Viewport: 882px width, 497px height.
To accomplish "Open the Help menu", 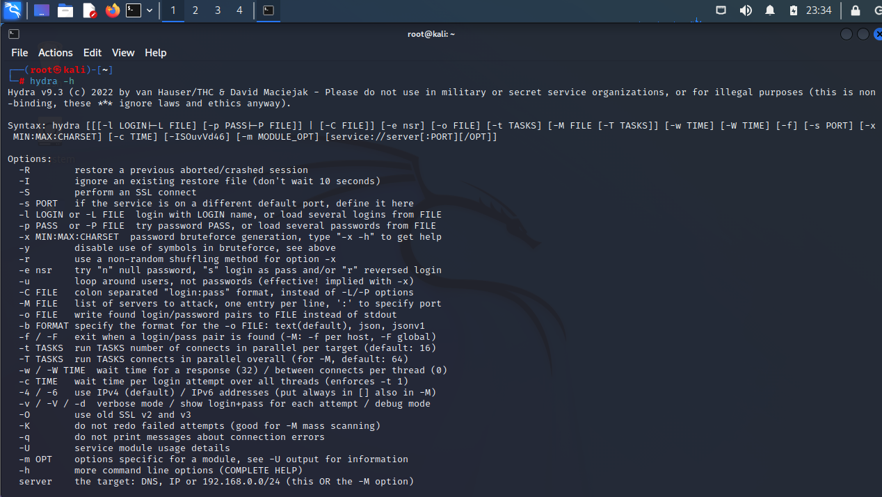I will coord(156,53).
